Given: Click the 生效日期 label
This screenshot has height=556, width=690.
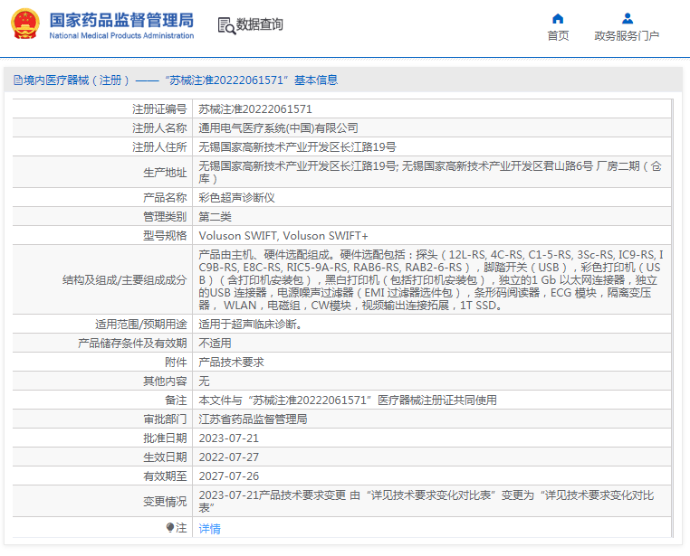Looking at the screenshot, I should click(x=165, y=457).
